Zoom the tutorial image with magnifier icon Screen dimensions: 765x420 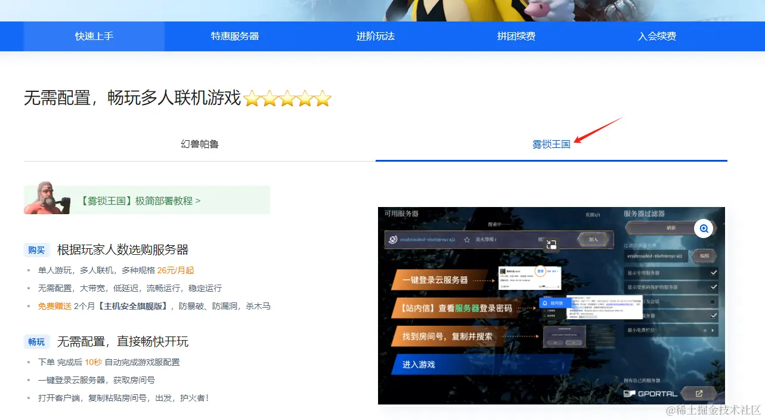click(x=704, y=228)
